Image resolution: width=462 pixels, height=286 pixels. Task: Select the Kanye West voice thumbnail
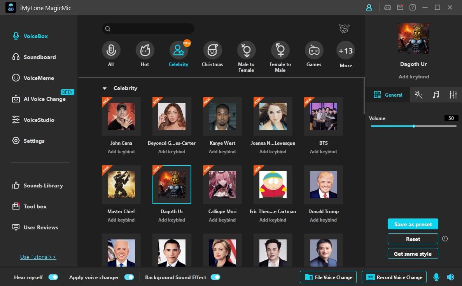(x=222, y=116)
